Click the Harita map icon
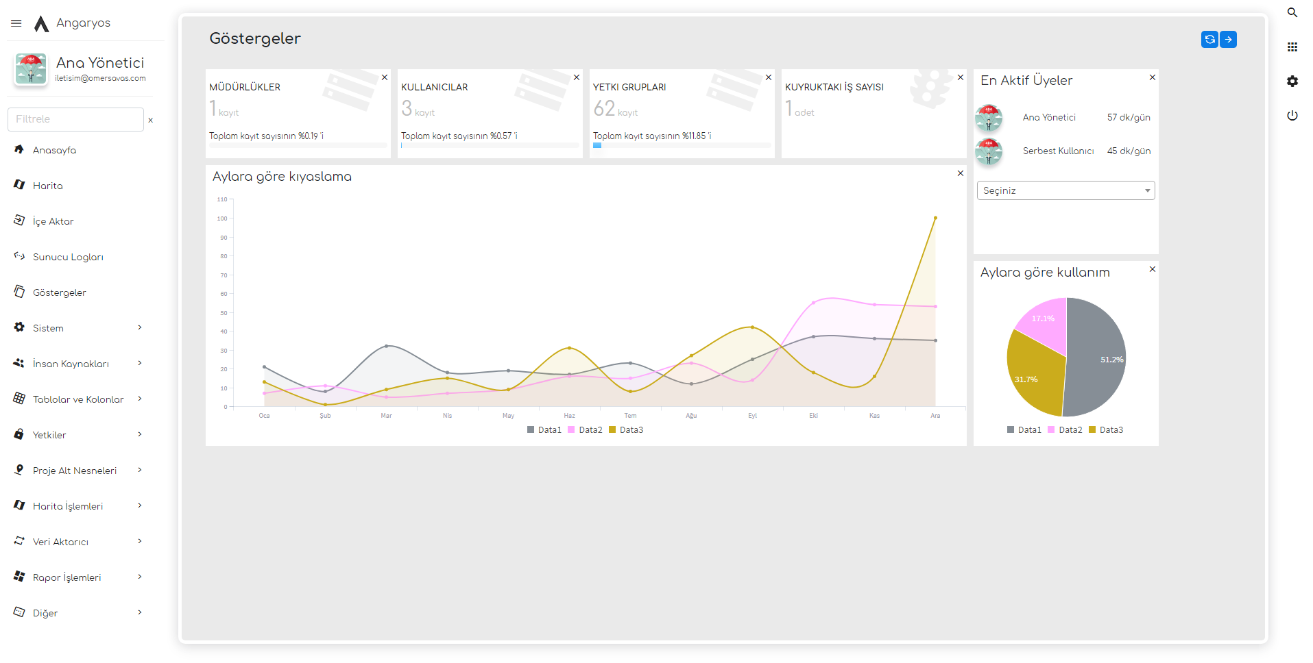The image size is (1313, 663). point(19,185)
